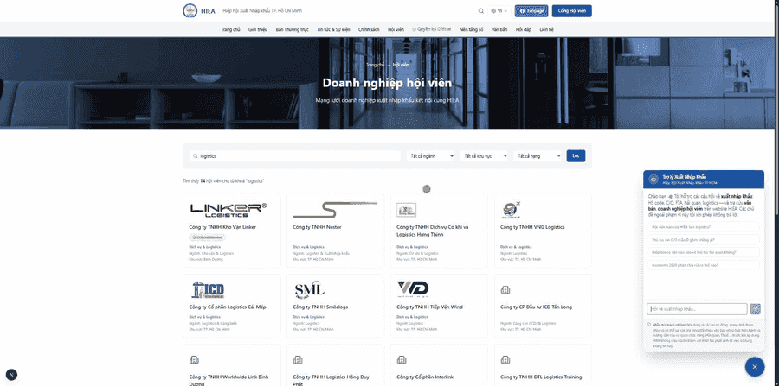Click the search magnifier inside filter field
Screen dimensions: 779x386
(196, 156)
